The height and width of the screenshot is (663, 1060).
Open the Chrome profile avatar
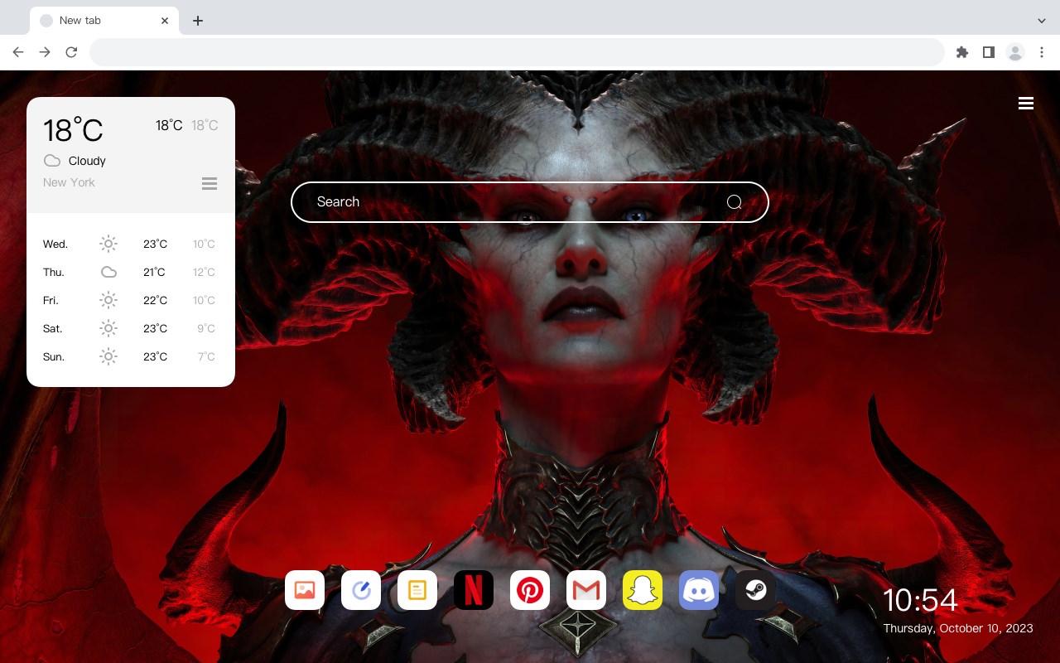1015,52
